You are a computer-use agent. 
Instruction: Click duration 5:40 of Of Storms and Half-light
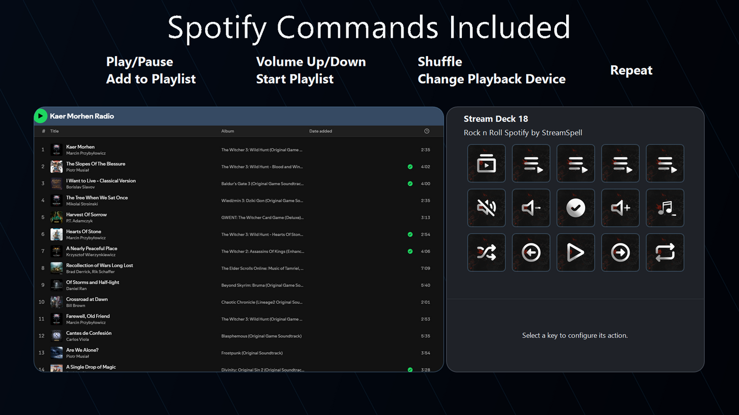426,285
